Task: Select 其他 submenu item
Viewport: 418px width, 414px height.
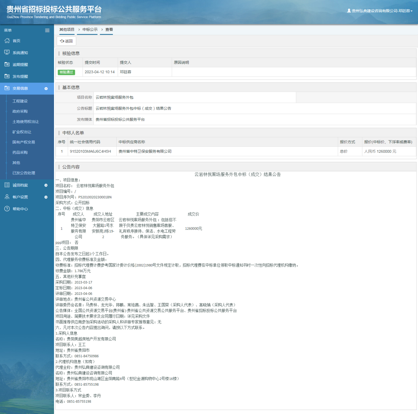Action: point(16,163)
